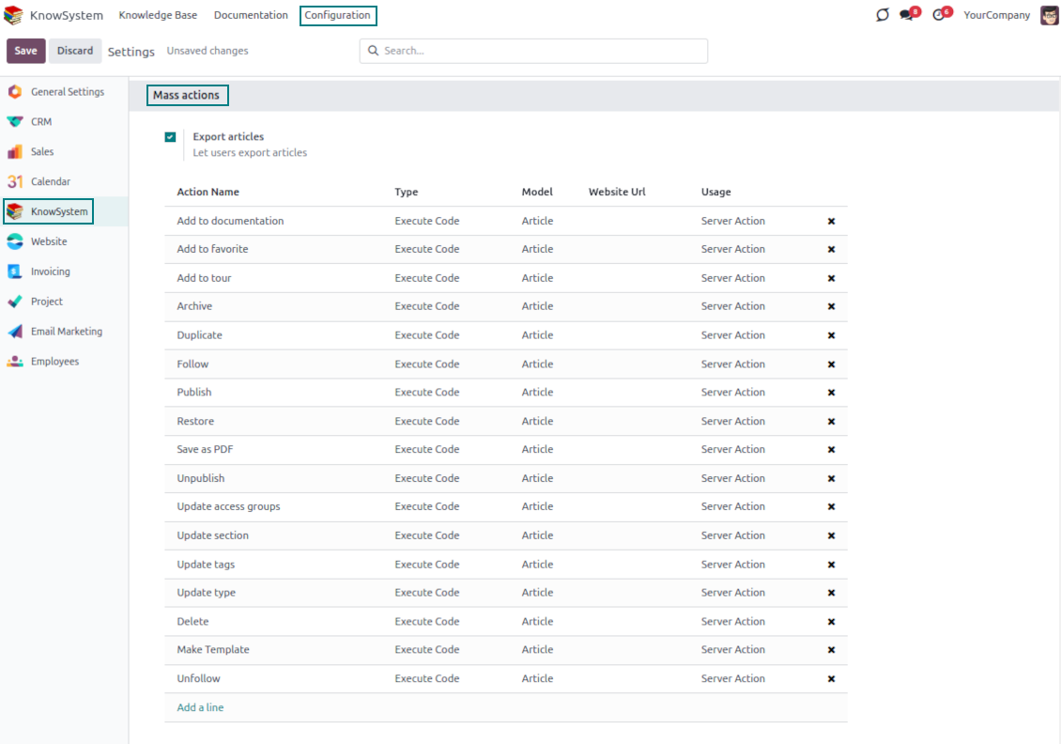
Task: Open the Configuration menu
Action: pos(337,15)
